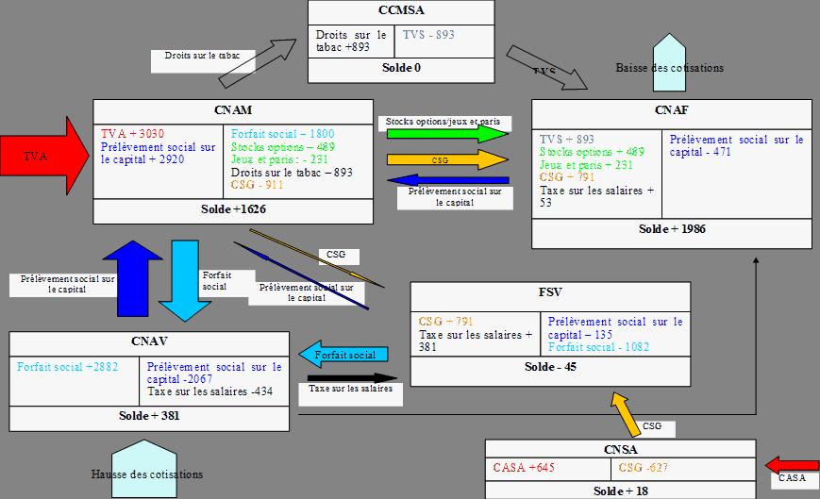
Task: Click the orange CSG arrow from CNSA to FSV
Action: click(627, 414)
